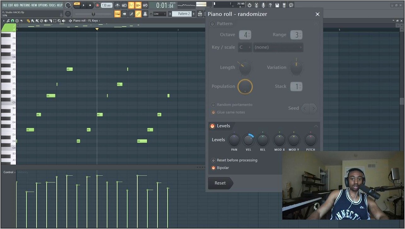Toggle multilink to controllers icon
Image resolution: width=405 pixels, height=229 pixels.
point(145,14)
